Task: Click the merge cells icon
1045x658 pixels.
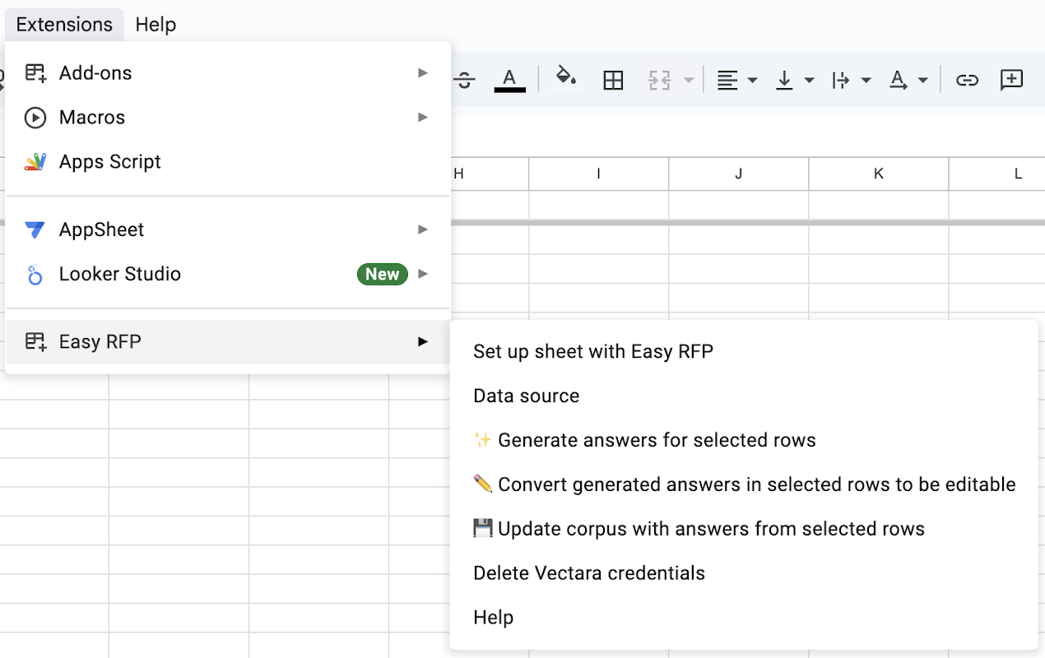Action: pyautogui.click(x=659, y=80)
